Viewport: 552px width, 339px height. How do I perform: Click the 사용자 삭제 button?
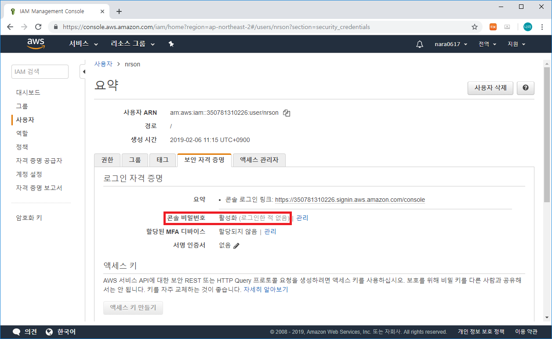[490, 88]
